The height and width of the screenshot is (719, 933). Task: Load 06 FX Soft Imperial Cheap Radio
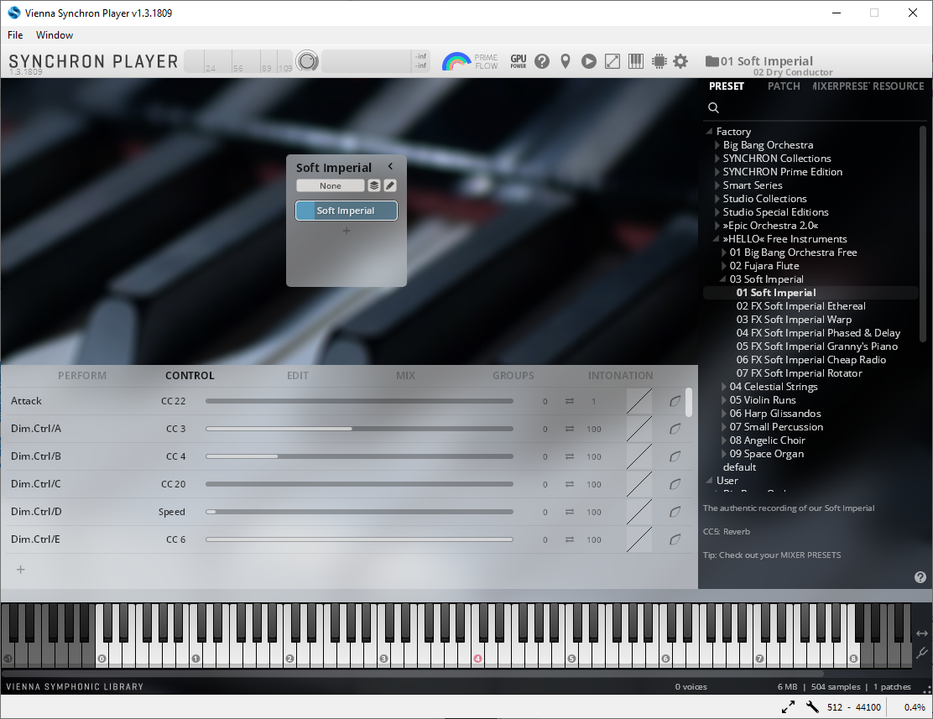811,359
